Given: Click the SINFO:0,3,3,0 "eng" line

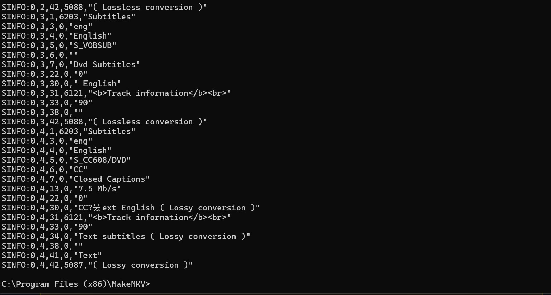Looking at the screenshot, I should tap(47, 26).
